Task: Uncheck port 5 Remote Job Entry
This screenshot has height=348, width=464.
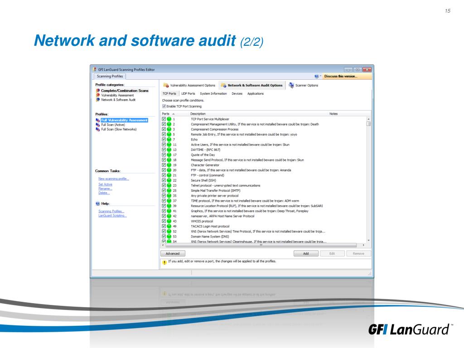Action: click(164, 134)
